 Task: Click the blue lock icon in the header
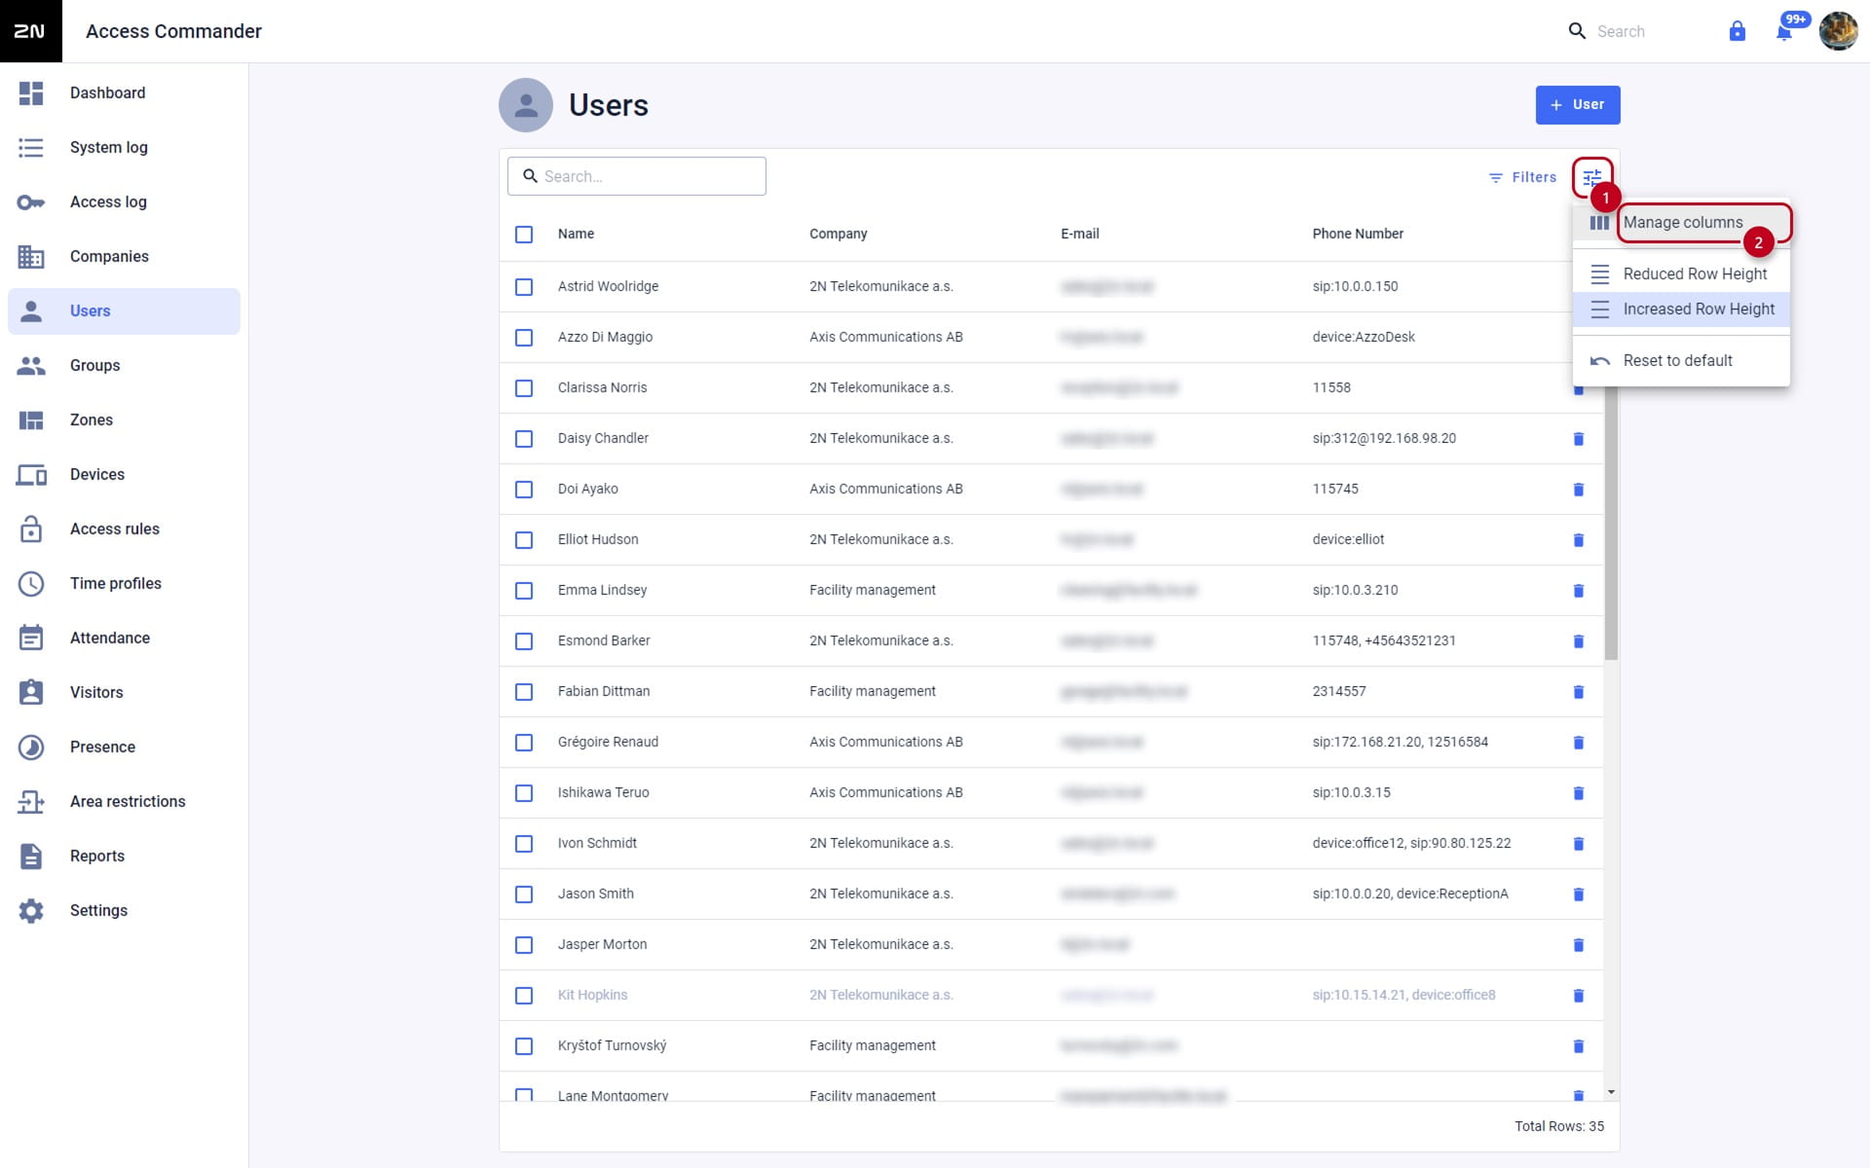pos(1738,31)
